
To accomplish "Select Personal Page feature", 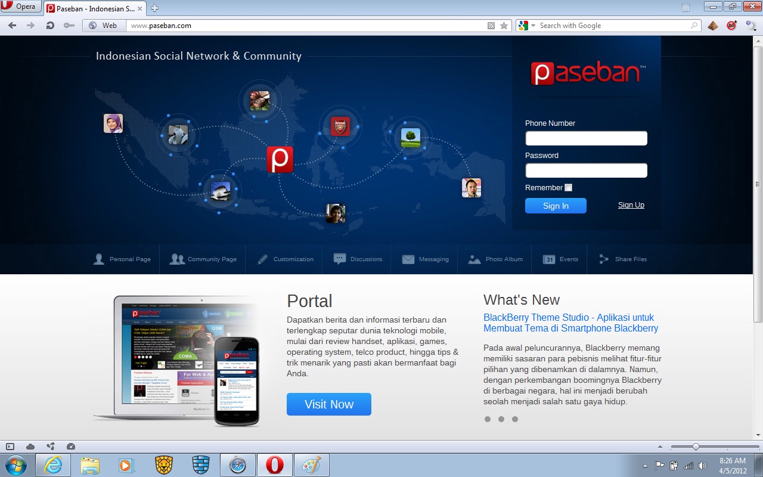I will [122, 259].
